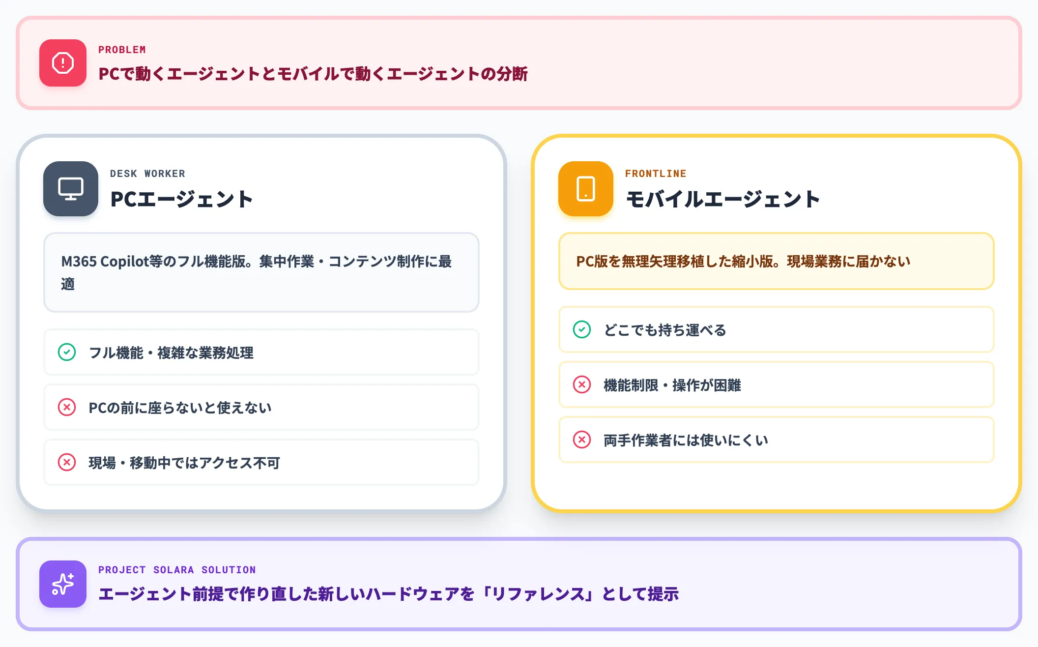Click the orange mobile device icon
1038x647 pixels.
[586, 189]
